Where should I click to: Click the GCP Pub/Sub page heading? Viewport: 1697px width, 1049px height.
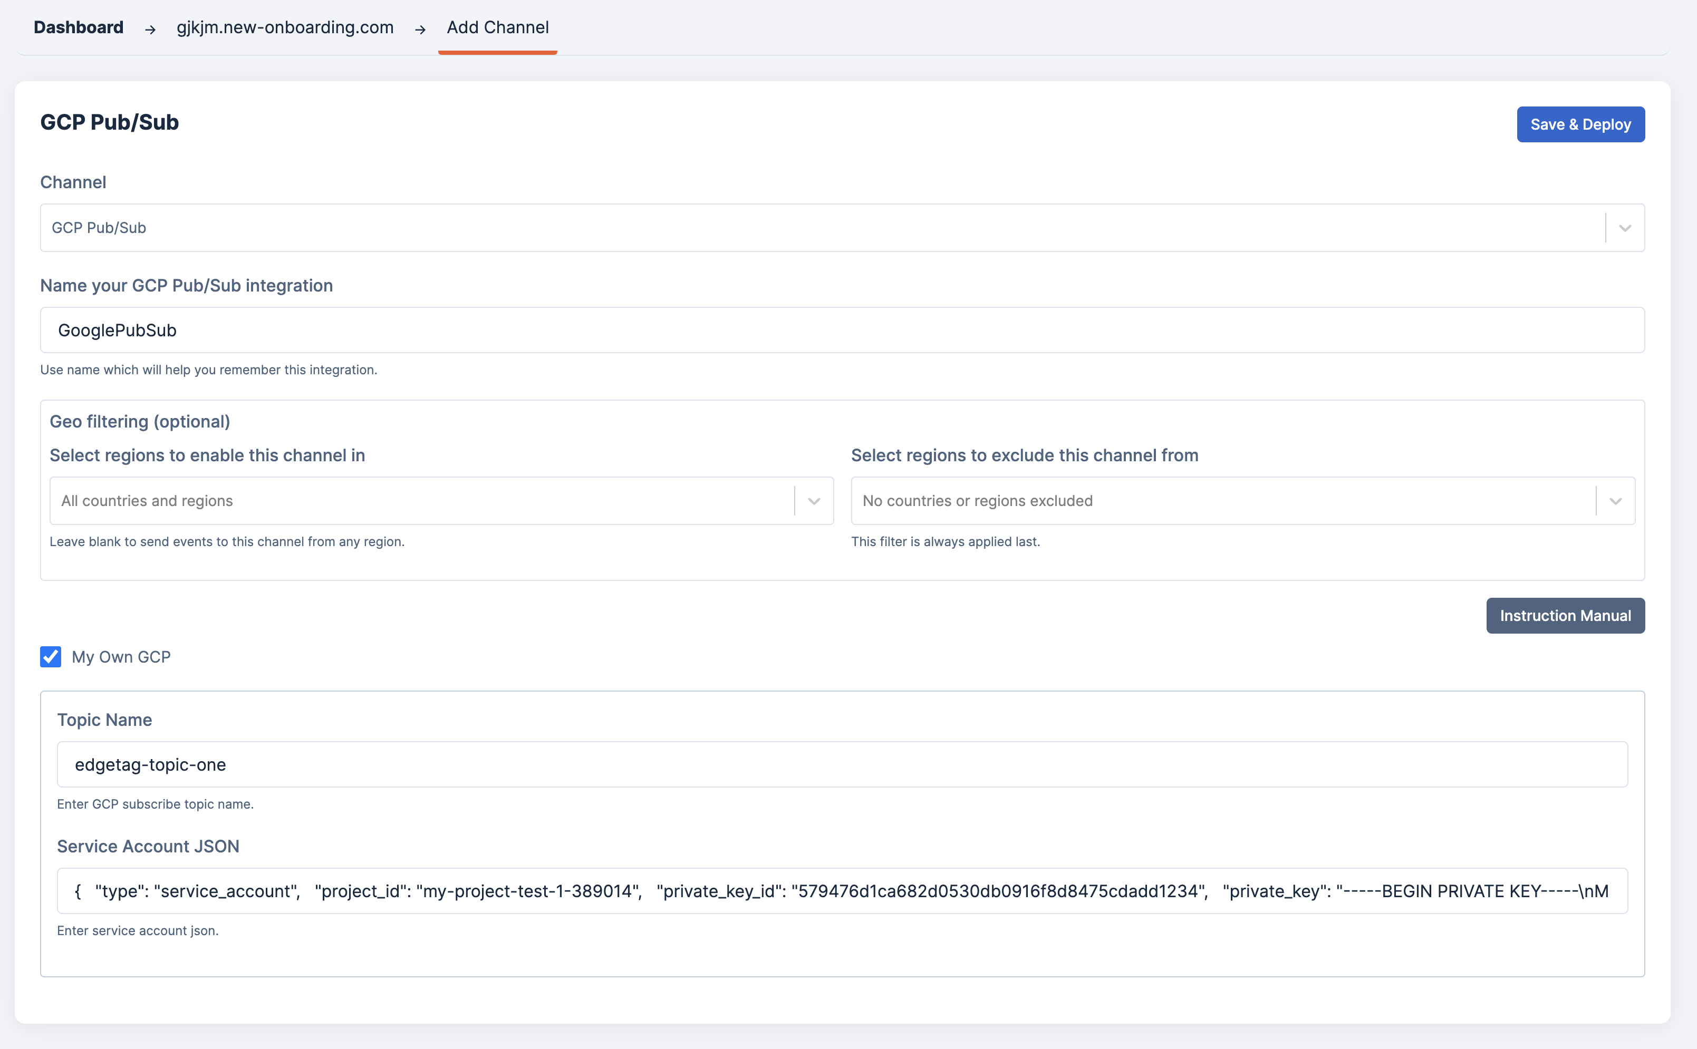pyautogui.click(x=110, y=122)
